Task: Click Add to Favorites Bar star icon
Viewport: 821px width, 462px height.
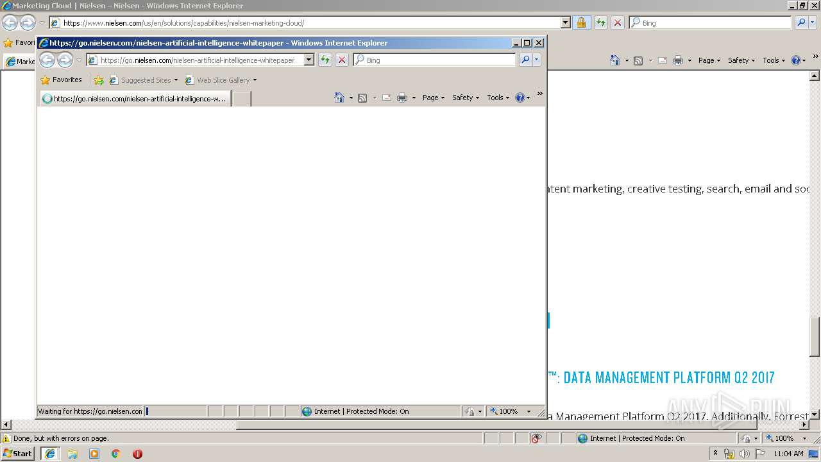Action: [99, 80]
